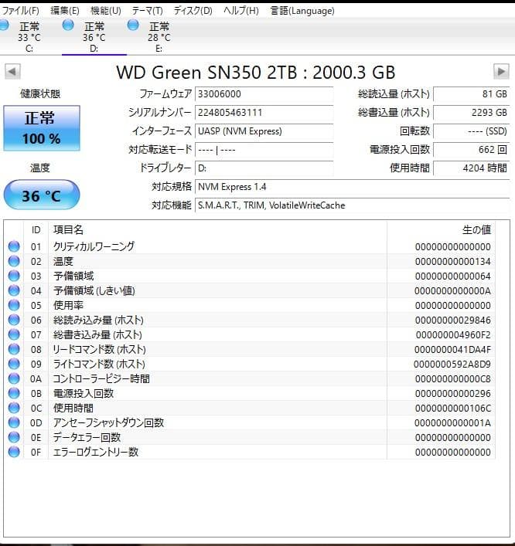Select the アンセーフシャットダウン回数 attribute name
515x546 pixels.
(x=108, y=422)
